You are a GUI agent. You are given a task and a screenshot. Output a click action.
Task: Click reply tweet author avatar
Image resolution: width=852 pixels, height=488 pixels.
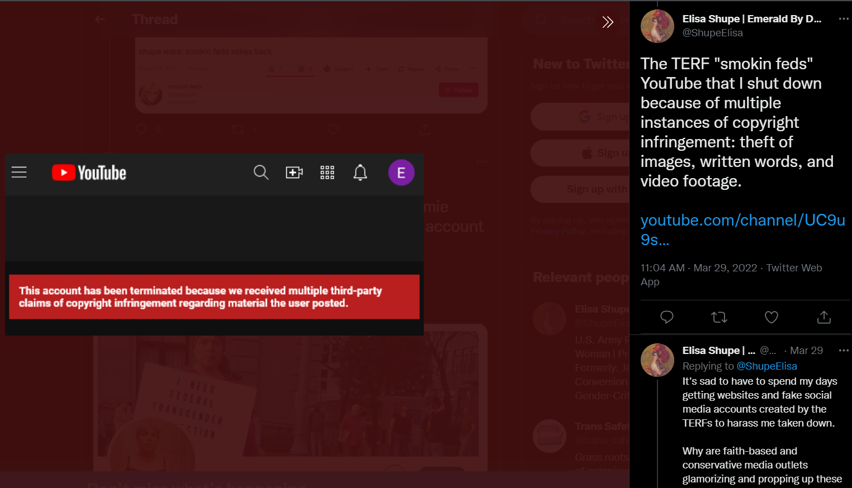coord(657,360)
